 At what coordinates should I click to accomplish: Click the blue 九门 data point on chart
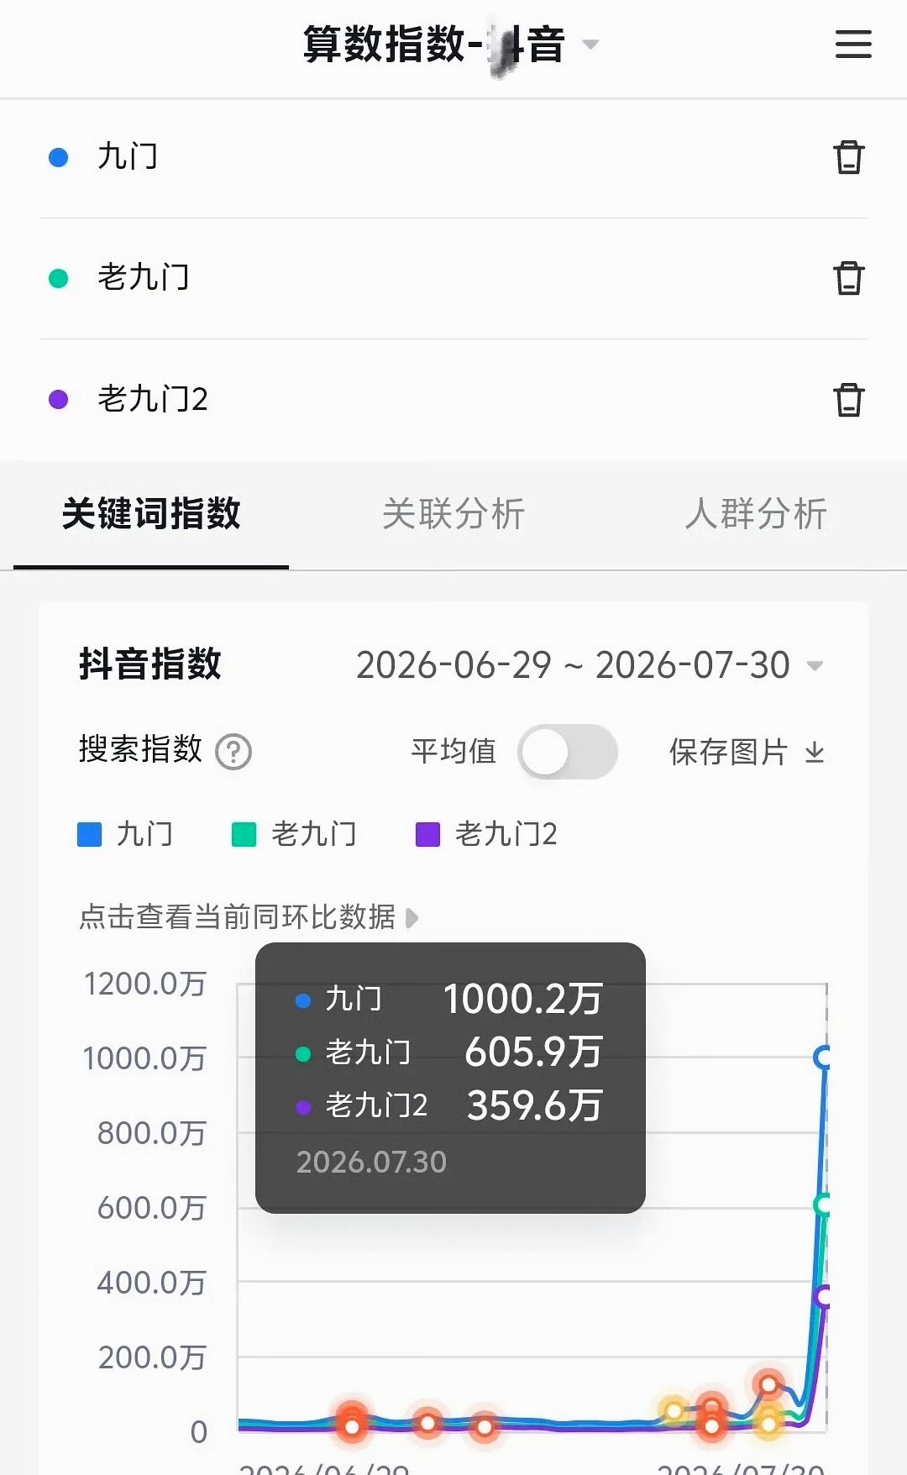(x=824, y=1057)
